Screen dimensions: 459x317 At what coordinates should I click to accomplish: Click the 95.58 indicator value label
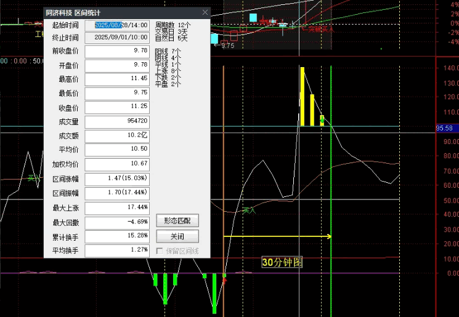[444, 128]
